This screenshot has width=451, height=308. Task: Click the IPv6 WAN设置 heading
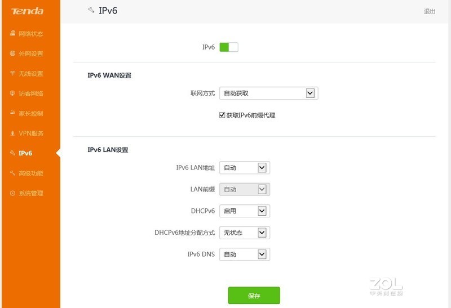coord(109,75)
